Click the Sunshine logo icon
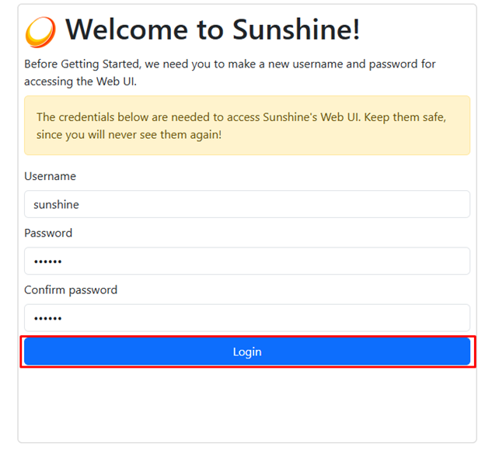Image resolution: width=485 pixels, height=457 pixels. tap(40, 32)
